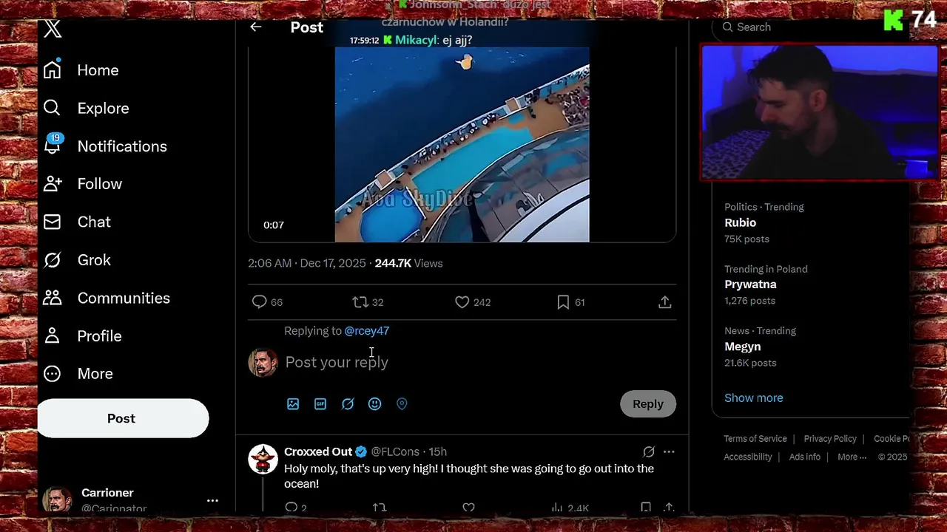Add location tag to the reply
This screenshot has height=532, width=947.
[402, 404]
